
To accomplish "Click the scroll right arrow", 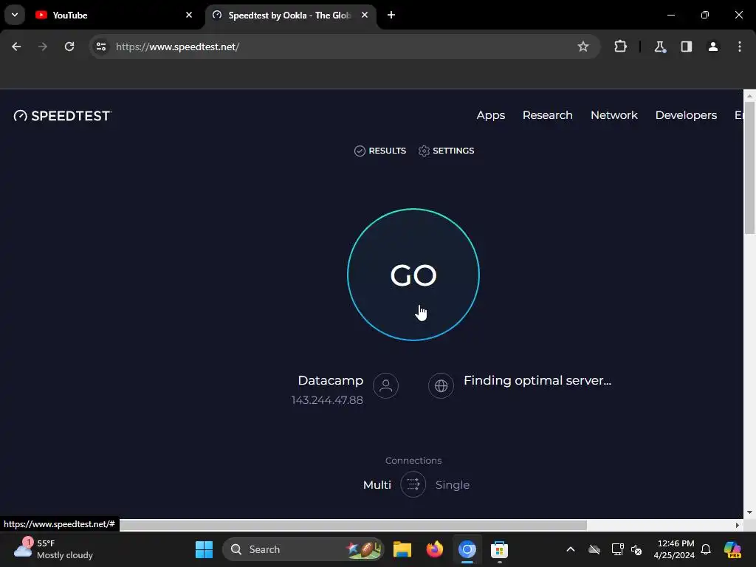I will 738,525.
